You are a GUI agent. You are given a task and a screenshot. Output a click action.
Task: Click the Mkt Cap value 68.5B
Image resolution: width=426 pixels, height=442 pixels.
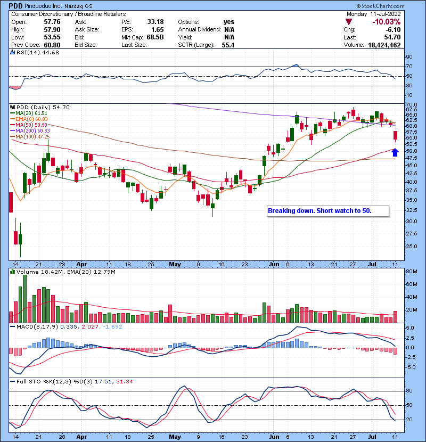[155, 37]
